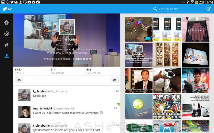Click the search magnifier icon
The width and height of the screenshot is (214, 133).
point(155,9)
